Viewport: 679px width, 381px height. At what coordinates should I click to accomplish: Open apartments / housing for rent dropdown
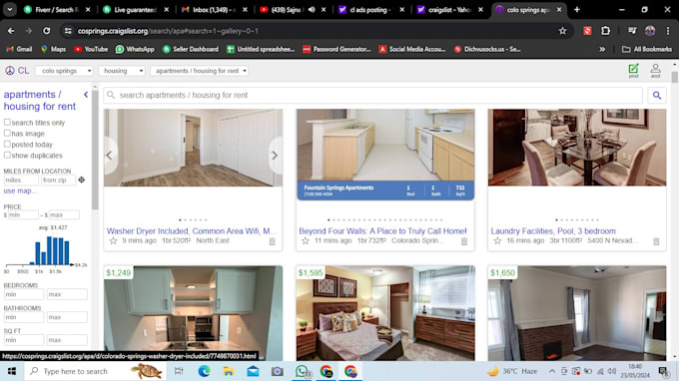tap(199, 71)
